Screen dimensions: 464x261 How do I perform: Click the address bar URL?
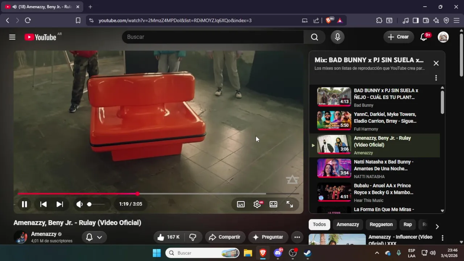coord(175,21)
